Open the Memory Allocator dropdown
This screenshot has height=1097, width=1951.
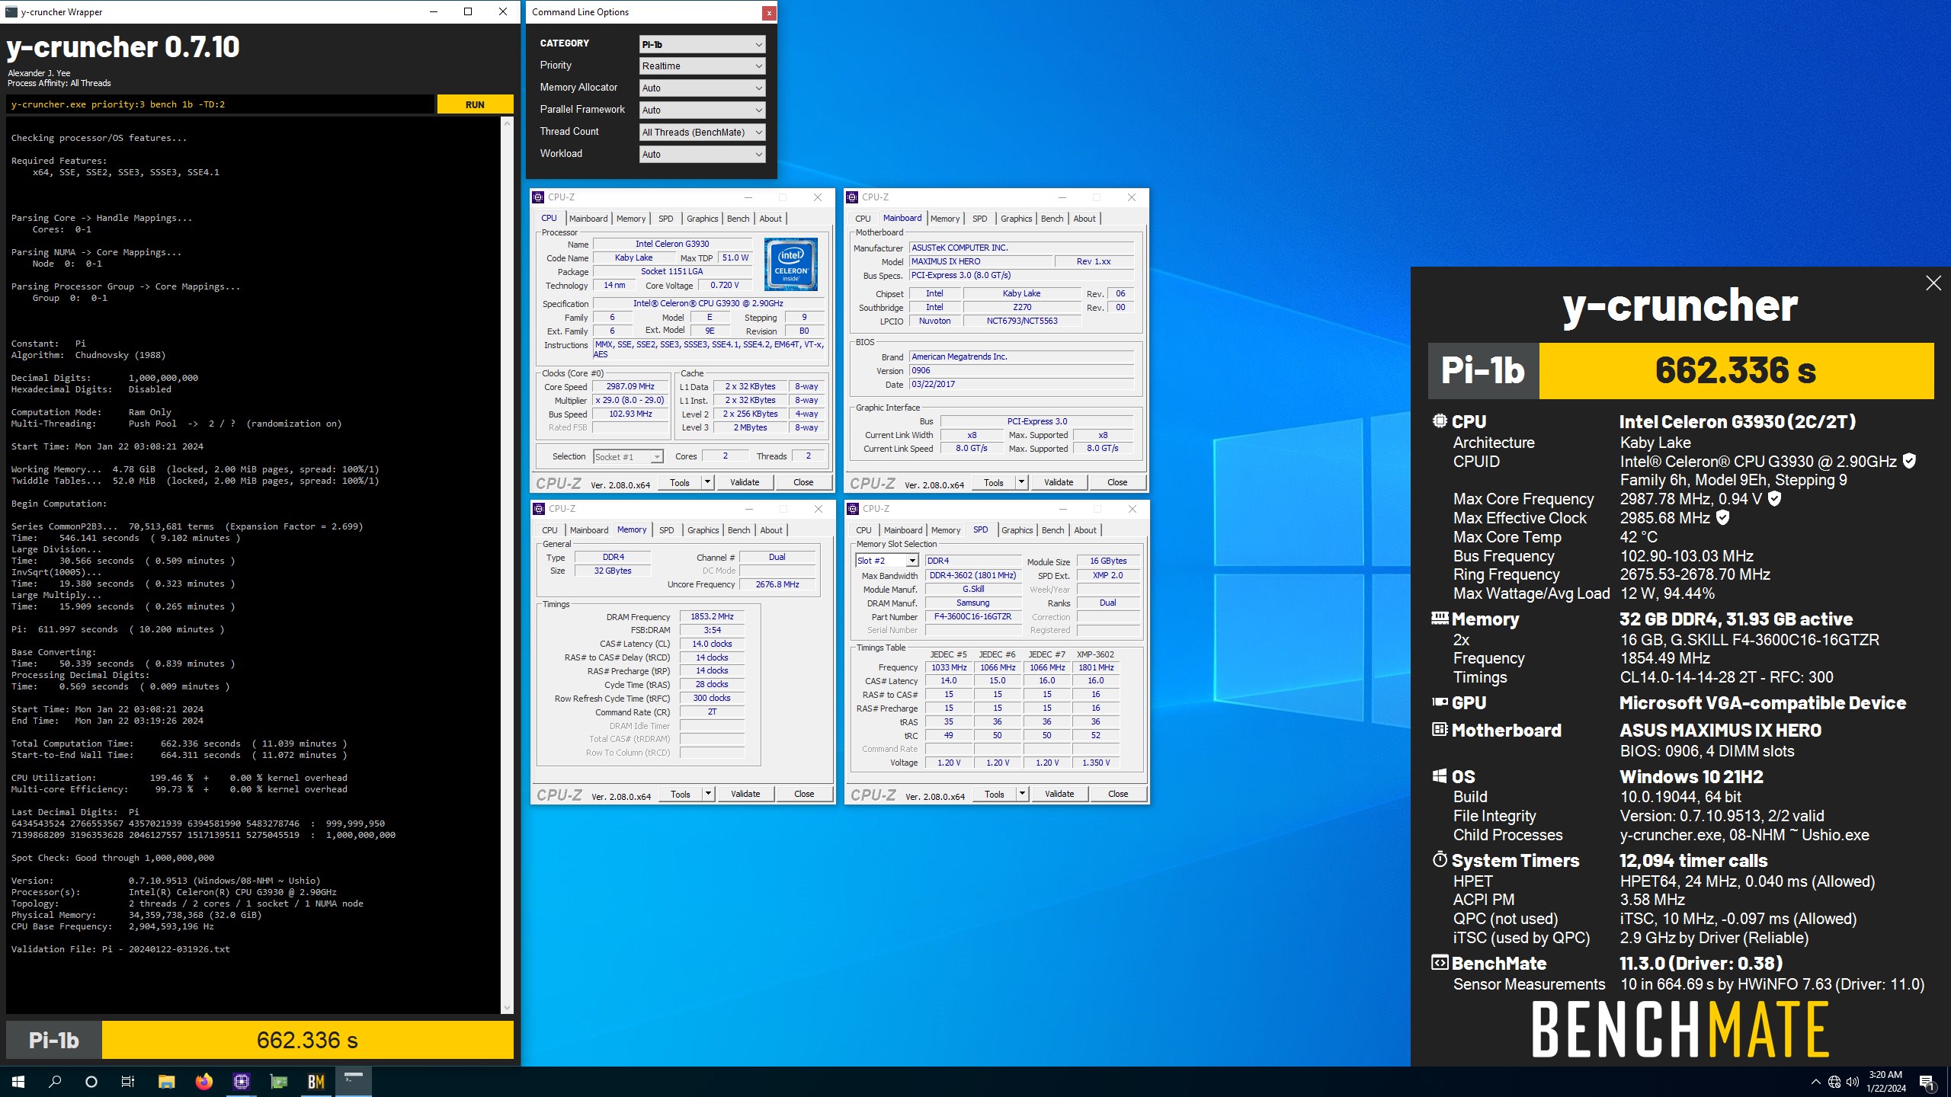(702, 88)
